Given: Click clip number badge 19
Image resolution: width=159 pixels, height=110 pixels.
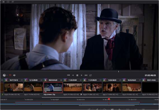Looking at the screenshot, I should [65, 80].
